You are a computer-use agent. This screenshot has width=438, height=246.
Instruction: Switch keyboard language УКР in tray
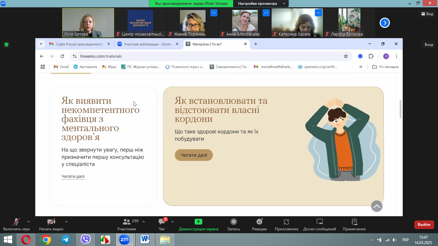point(405,240)
